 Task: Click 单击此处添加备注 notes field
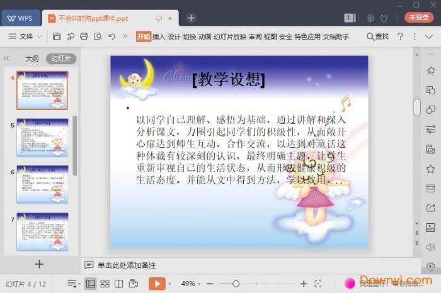(x=127, y=265)
